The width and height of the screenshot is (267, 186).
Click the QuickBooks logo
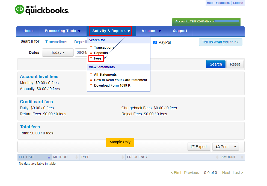tap(42, 10)
